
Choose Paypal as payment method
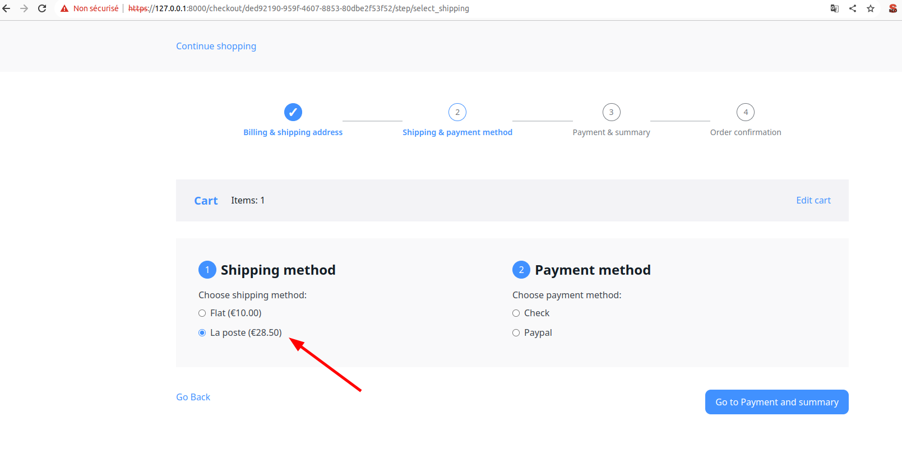(516, 333)
